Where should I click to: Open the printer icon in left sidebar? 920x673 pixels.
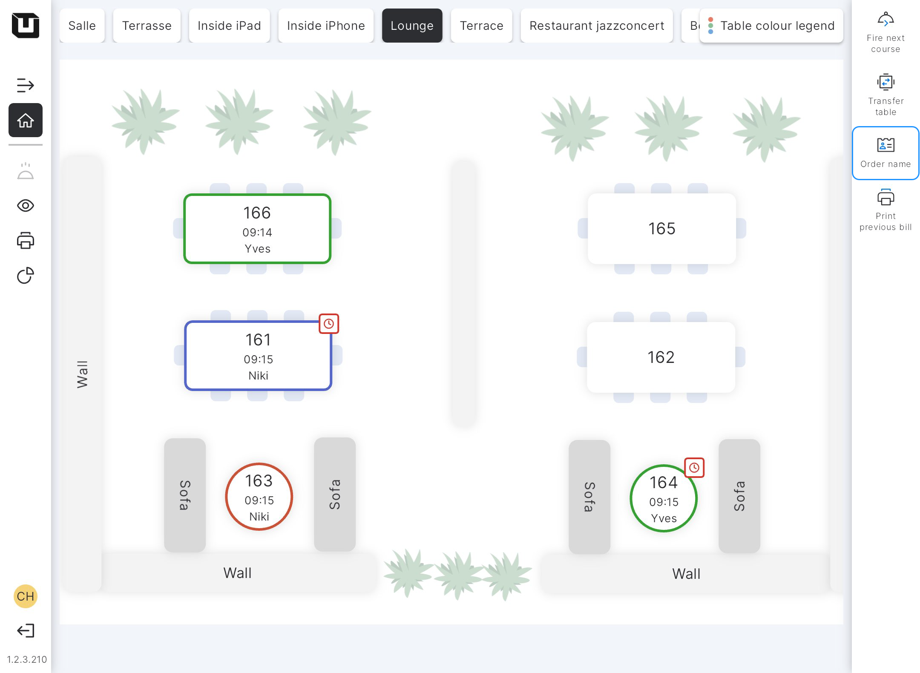[26, 241]
